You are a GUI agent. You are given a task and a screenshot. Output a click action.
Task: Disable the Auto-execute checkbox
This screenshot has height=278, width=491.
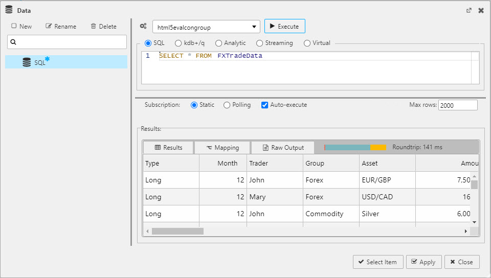264,105
